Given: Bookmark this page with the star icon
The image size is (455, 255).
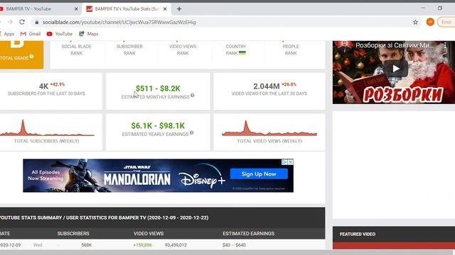Looking at the screenshot, I should pos(415,22).
